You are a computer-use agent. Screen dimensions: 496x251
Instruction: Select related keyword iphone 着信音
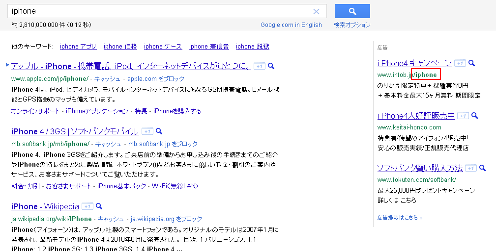pos(209,47)
